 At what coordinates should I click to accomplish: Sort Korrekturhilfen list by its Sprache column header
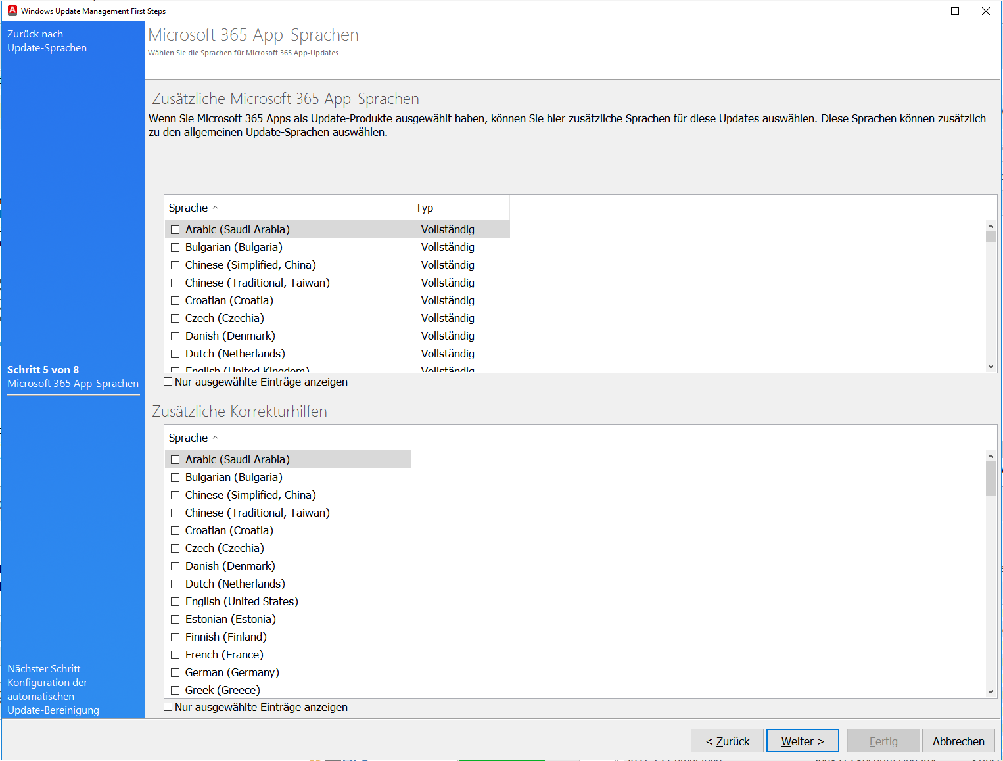pyautogui.click(x=288, y=438)
